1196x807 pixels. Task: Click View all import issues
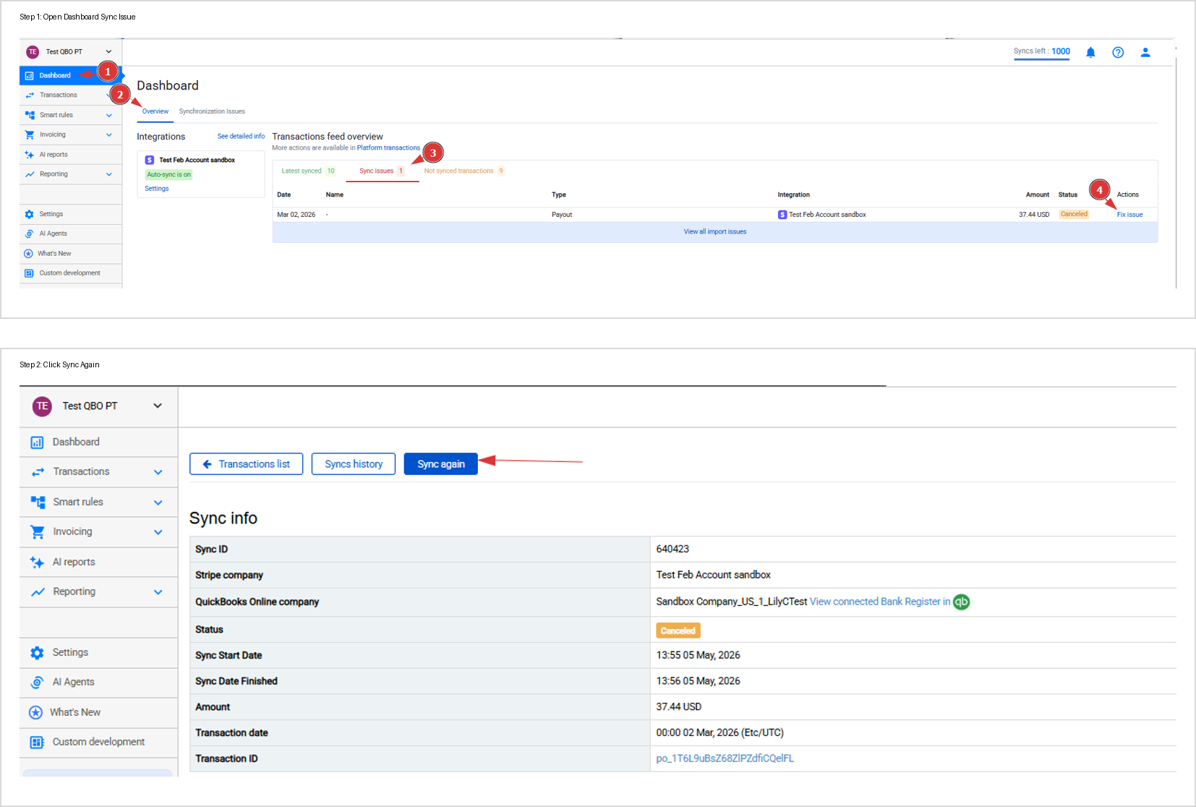point(715,231)
